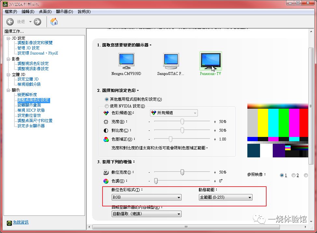Click the SMPTE color bars reference image
The height and width of the screenshot is (233, 317).
coord(278,130)
